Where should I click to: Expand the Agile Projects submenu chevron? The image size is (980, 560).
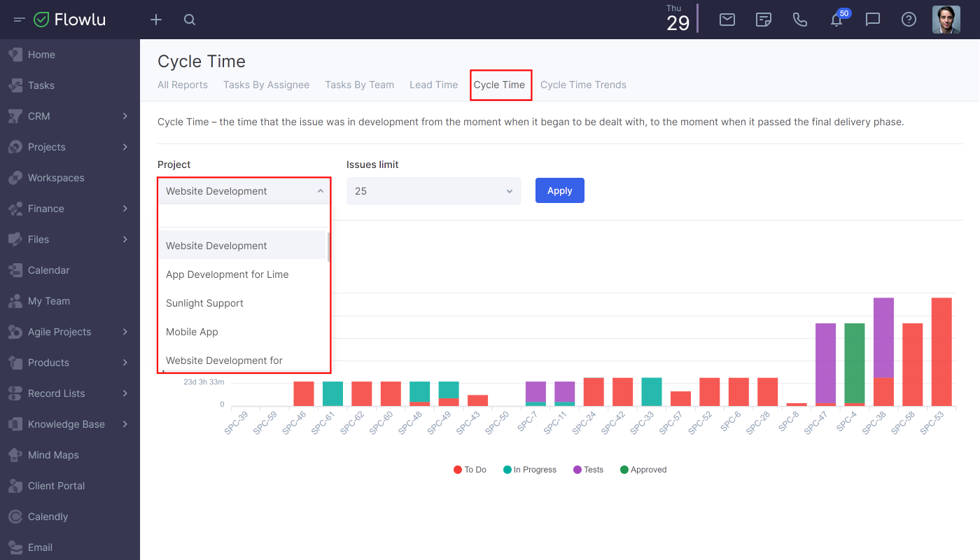(x=125, y=332)
